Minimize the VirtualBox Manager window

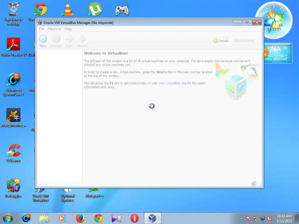237,23
